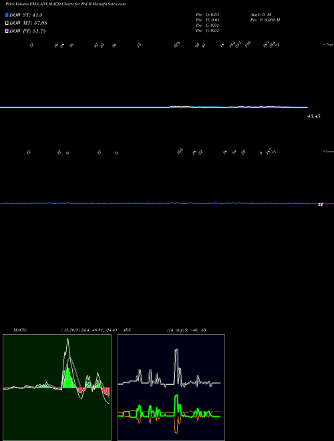Select the 'Pre O: 0.01' open value
This screenshot has width=334, height=441.
(208, 15)
